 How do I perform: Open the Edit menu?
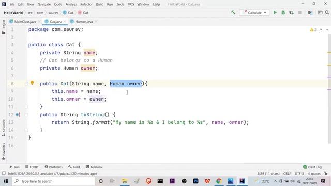[x=21, y=4]
